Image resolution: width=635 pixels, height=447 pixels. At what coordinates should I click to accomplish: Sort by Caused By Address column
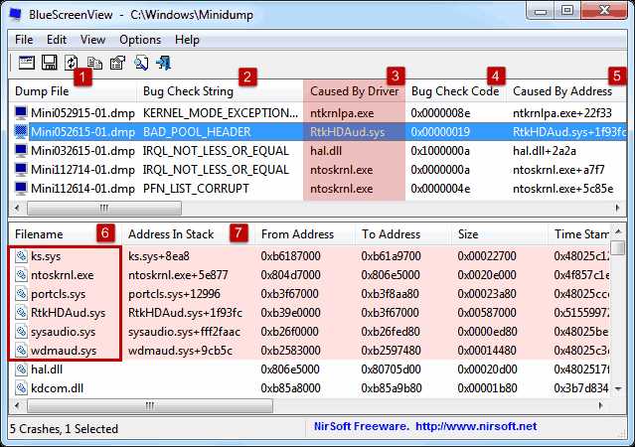click(566, 91)
